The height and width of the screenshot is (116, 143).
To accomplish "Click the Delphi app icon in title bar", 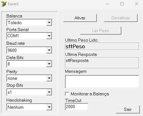I will point(4,4).
